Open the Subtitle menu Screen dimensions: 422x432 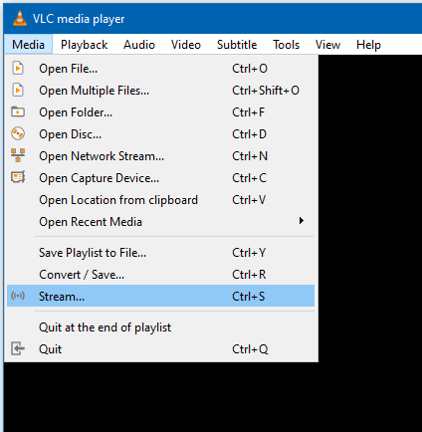coord(237,45)
